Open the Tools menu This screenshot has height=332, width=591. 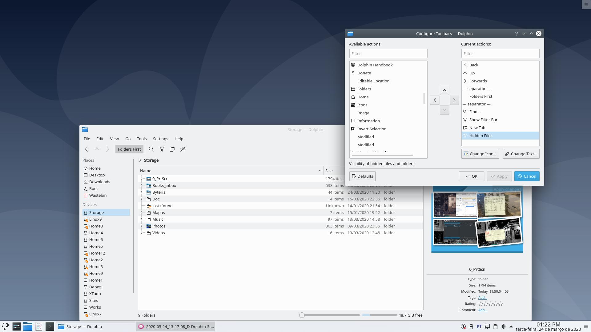point(142,139)
